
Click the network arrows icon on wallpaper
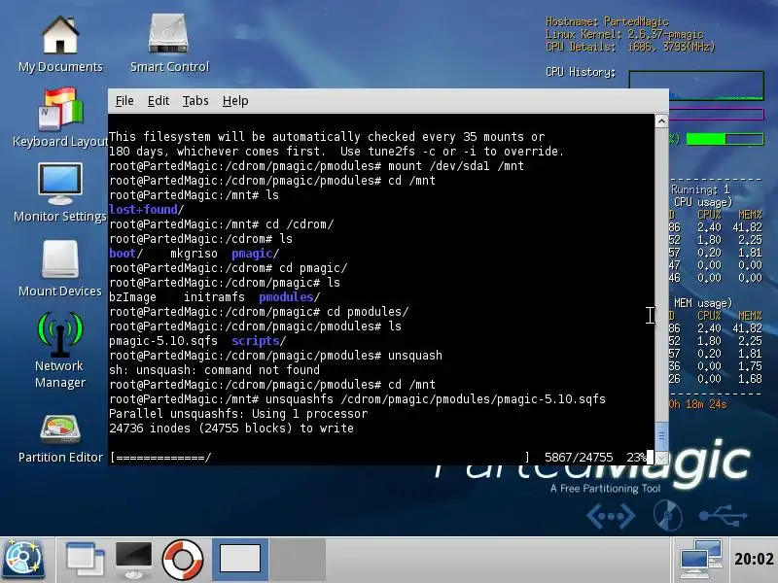click(611, 516)
